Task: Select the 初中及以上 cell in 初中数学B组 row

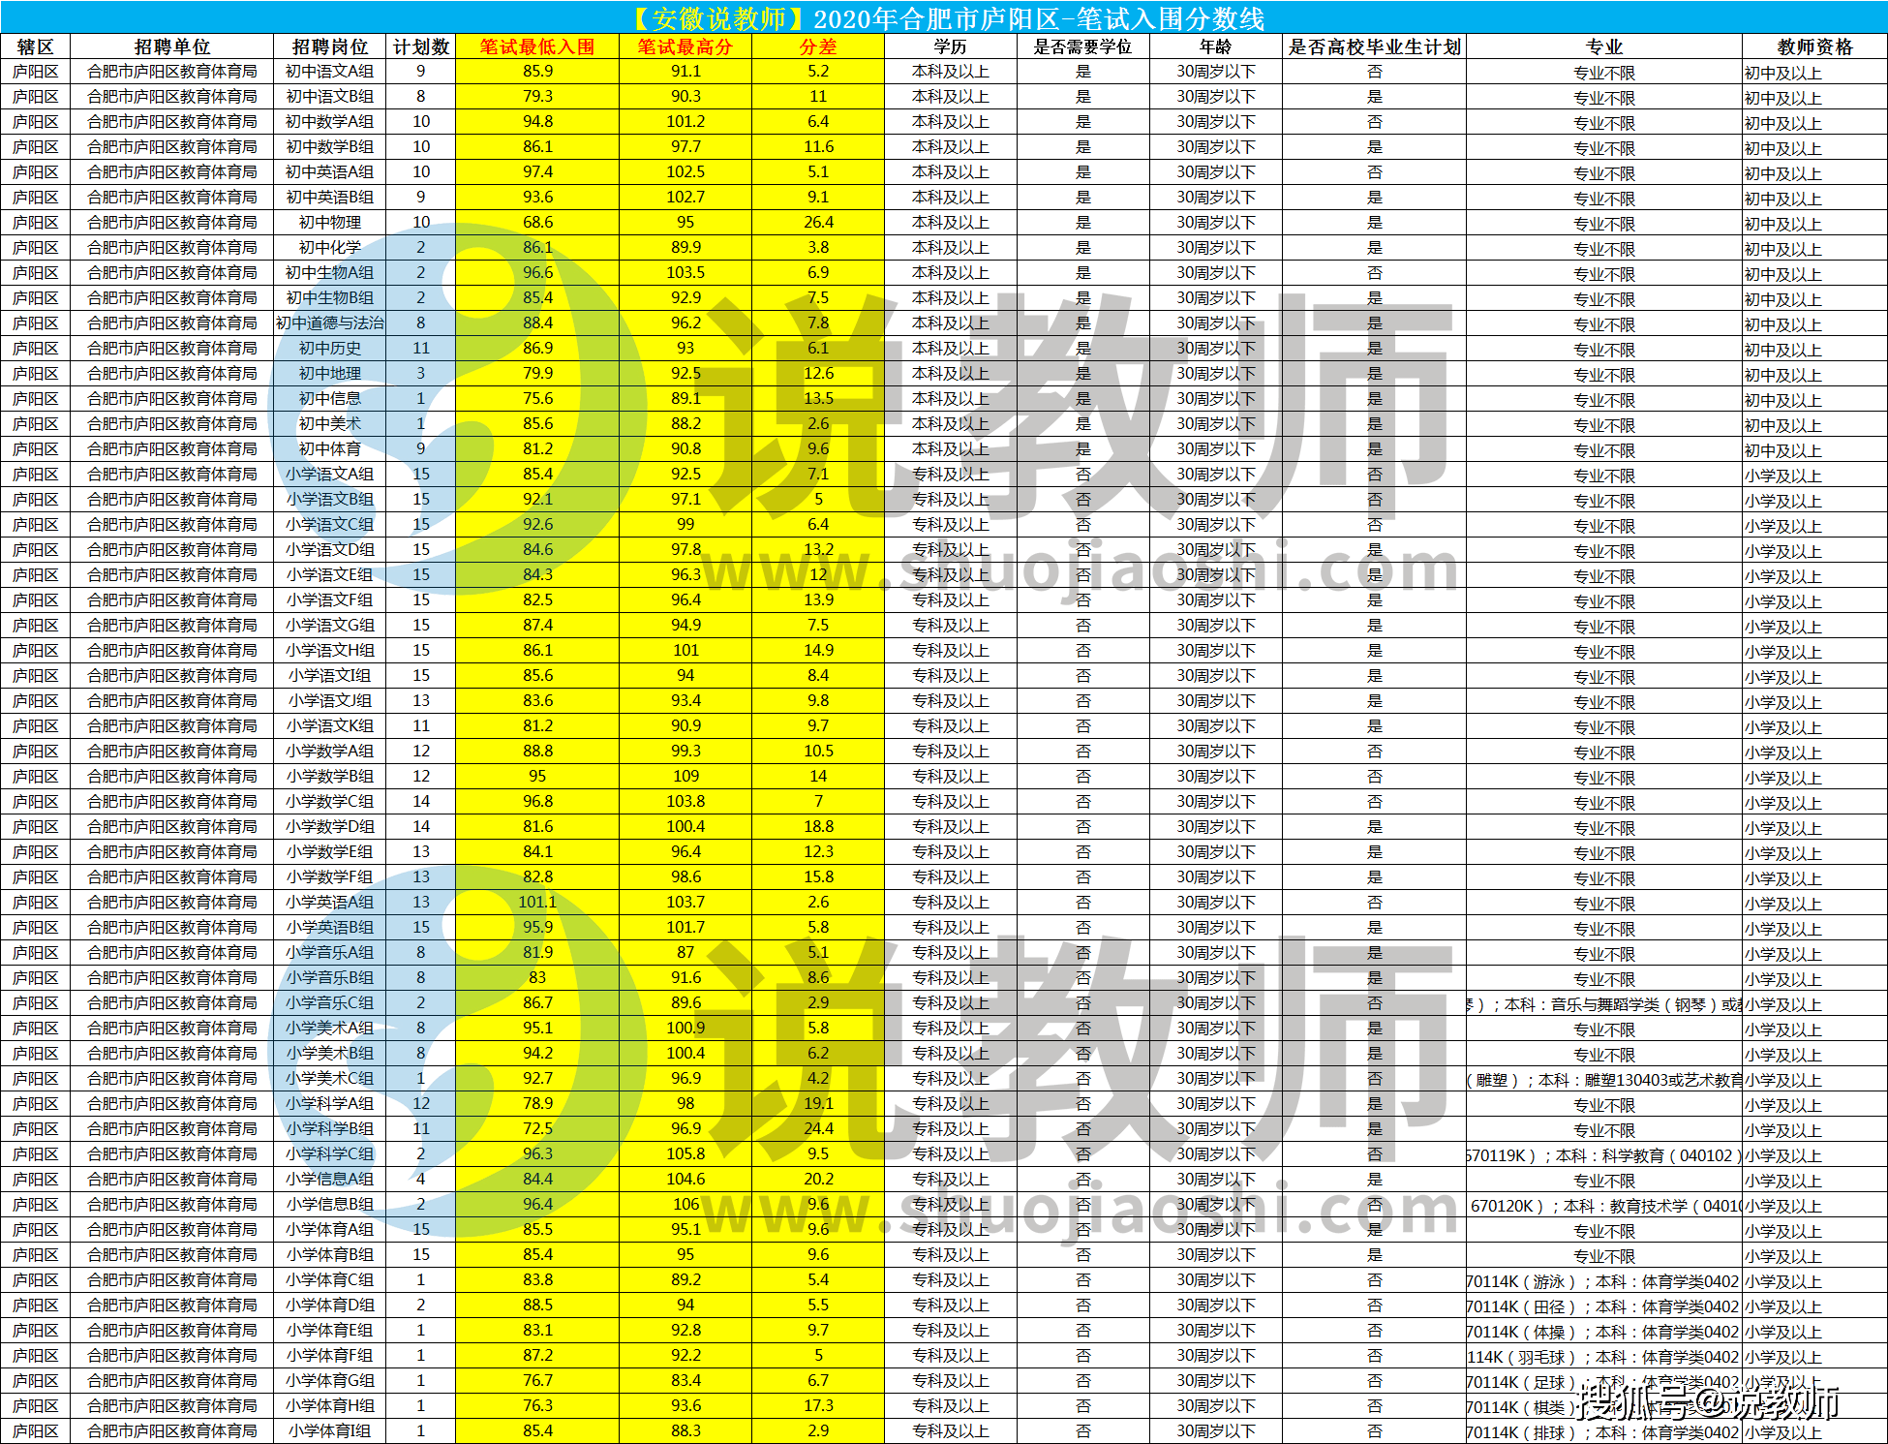Action: (x=1814, y=148)
